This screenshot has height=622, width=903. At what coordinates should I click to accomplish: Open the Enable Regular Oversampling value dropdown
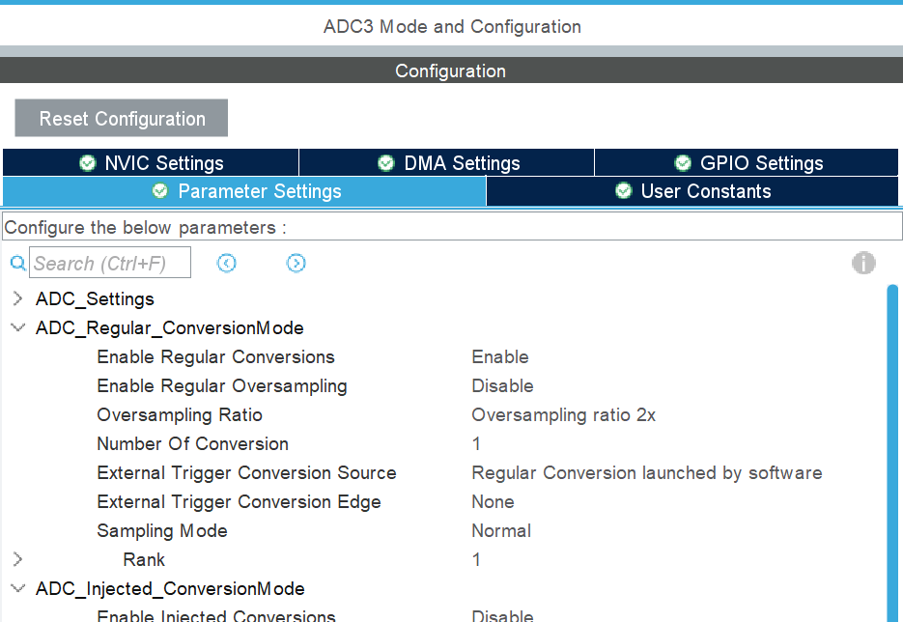click(x=502, y=385)
